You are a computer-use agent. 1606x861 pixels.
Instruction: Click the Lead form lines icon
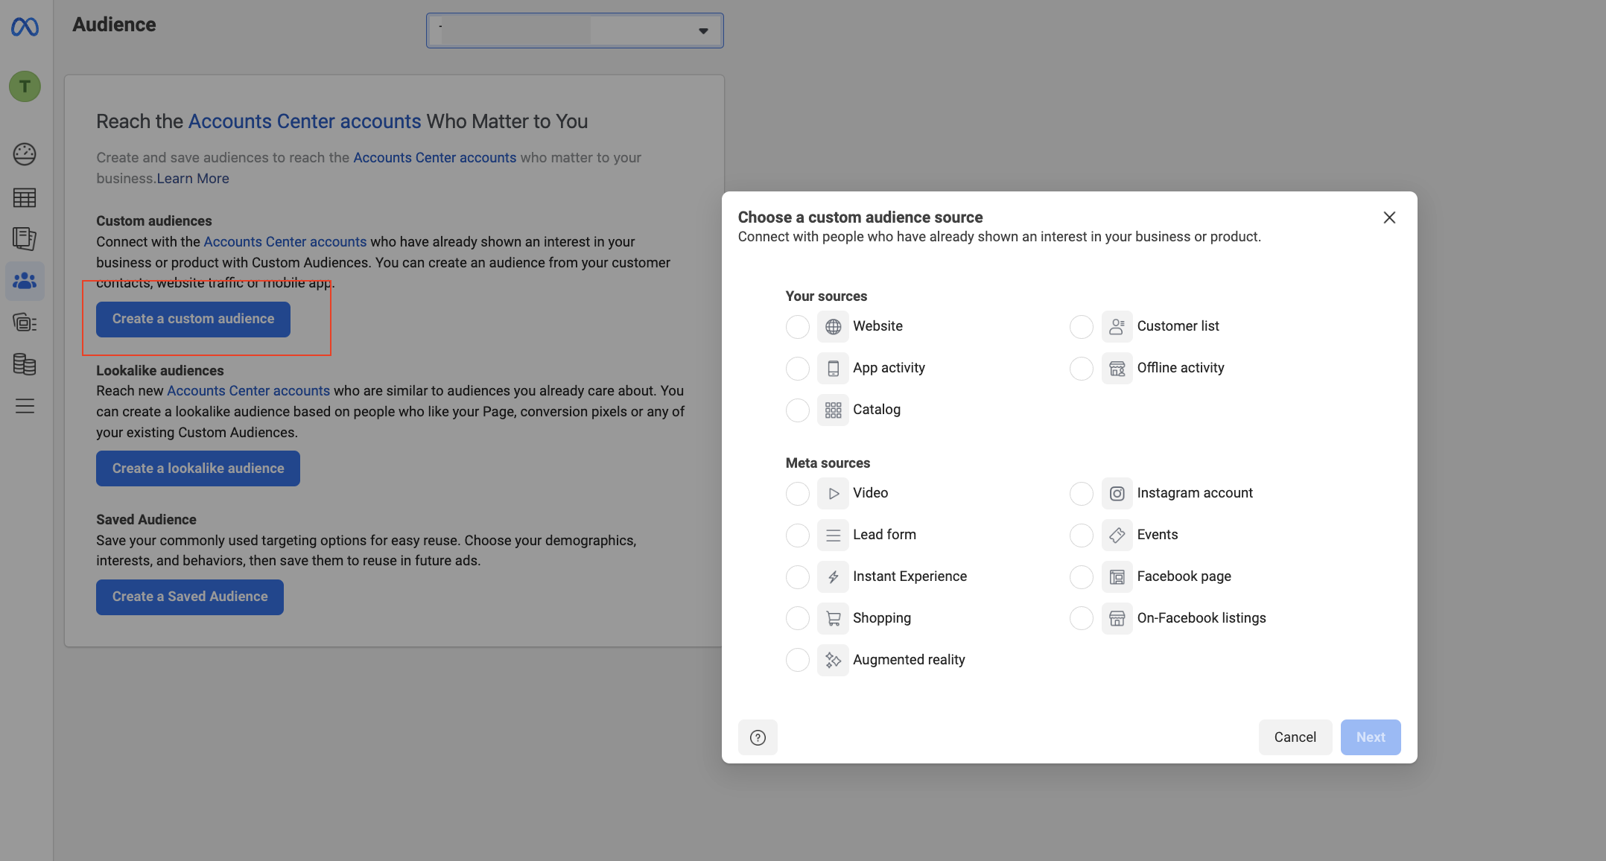[833, 535]
